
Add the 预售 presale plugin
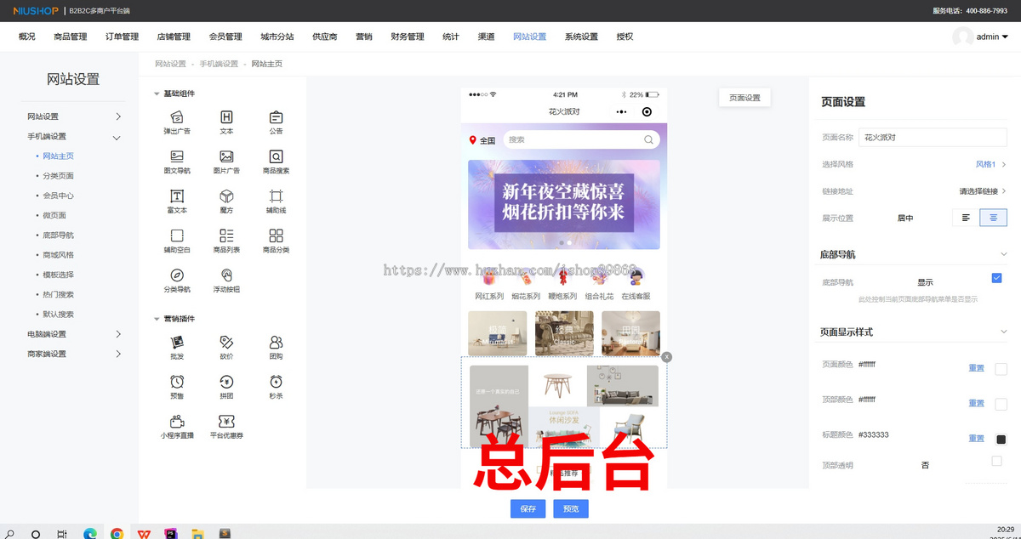click(x=177, y=388)
